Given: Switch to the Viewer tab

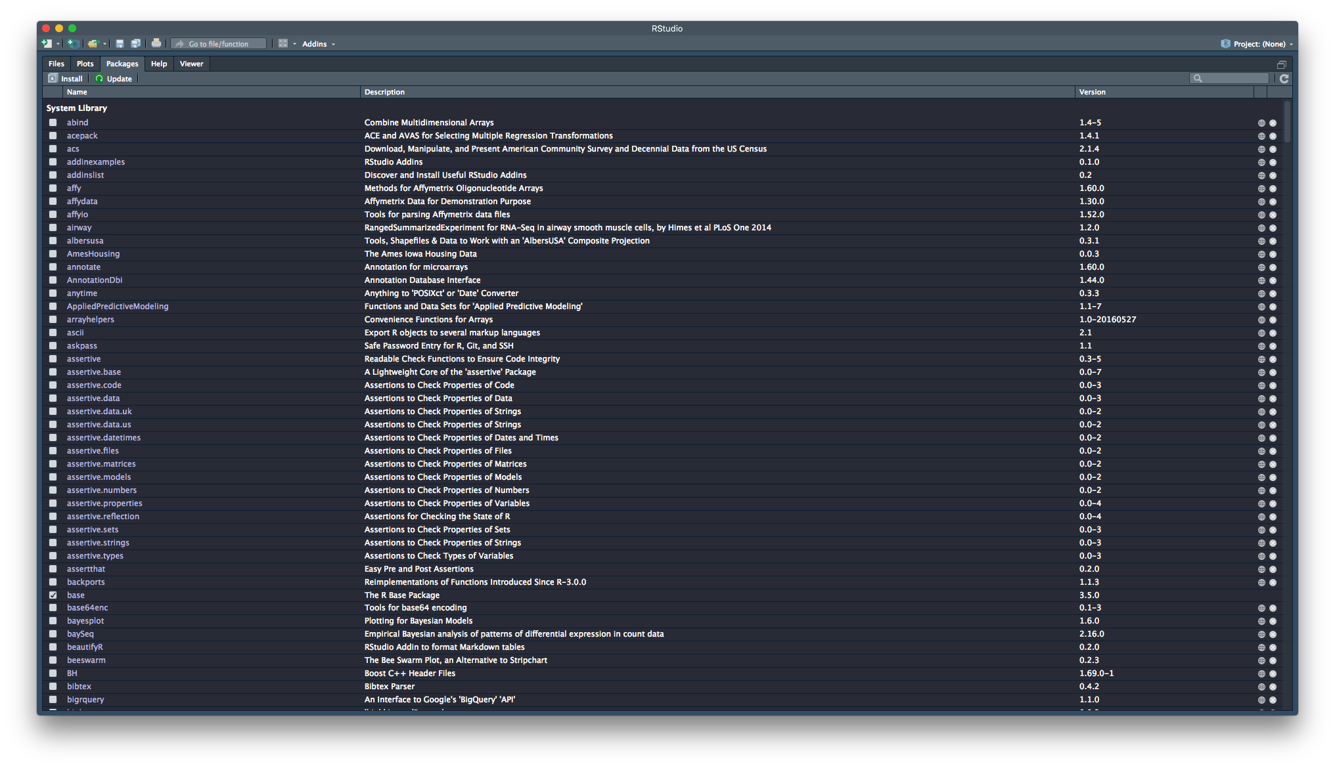Looking at the screenshot, I should 191,64.
